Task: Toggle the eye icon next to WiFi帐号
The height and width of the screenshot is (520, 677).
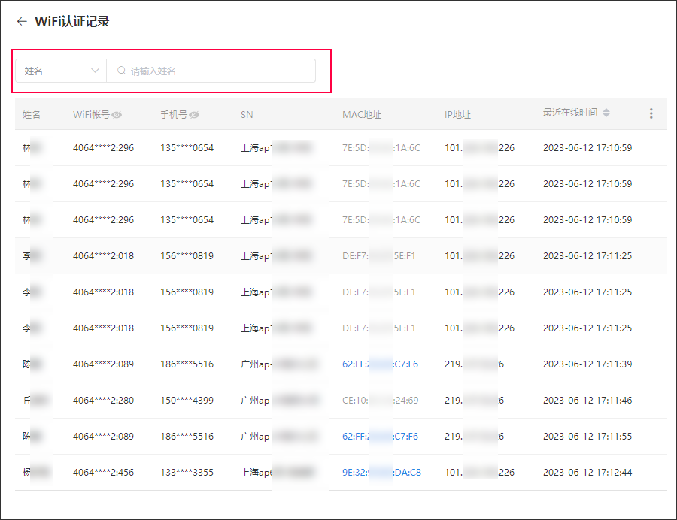Action: tap(117, 115)
